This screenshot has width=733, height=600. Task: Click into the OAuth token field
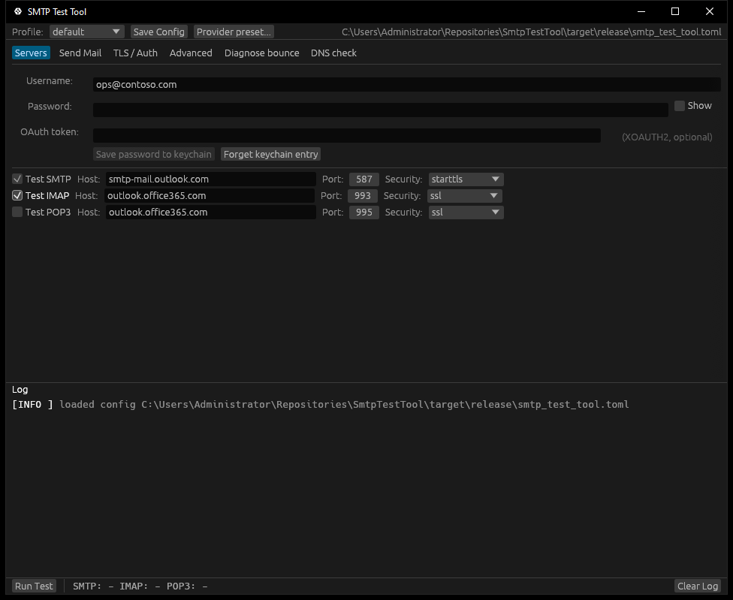click(347, 135)
